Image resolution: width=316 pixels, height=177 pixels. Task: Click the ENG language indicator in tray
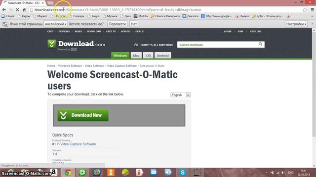[291, 173]
